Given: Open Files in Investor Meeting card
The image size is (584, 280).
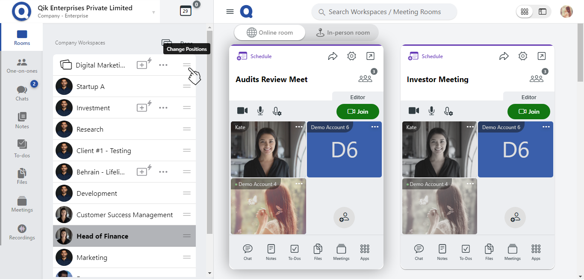Looking at the screenshot, I should point(489,252).
